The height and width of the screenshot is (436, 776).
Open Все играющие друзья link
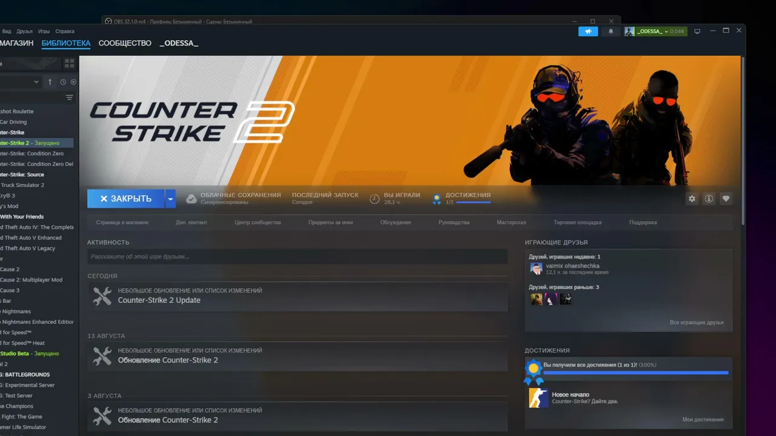coord(697,323)
